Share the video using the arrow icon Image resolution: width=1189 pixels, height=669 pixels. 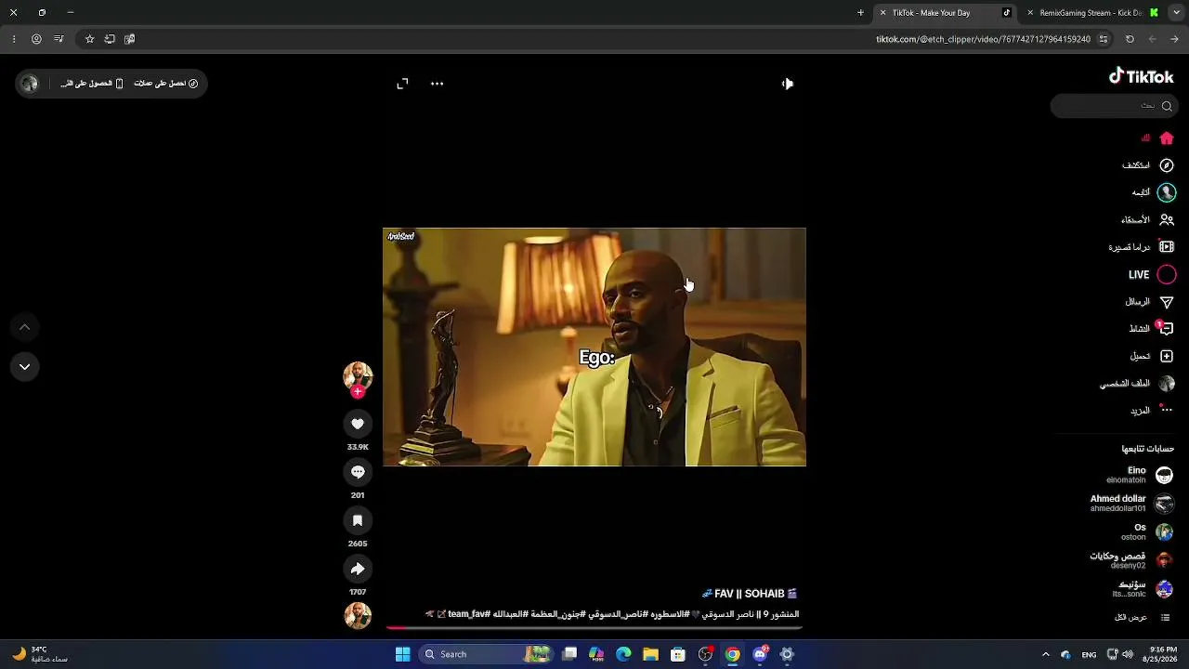click(358, 569)
